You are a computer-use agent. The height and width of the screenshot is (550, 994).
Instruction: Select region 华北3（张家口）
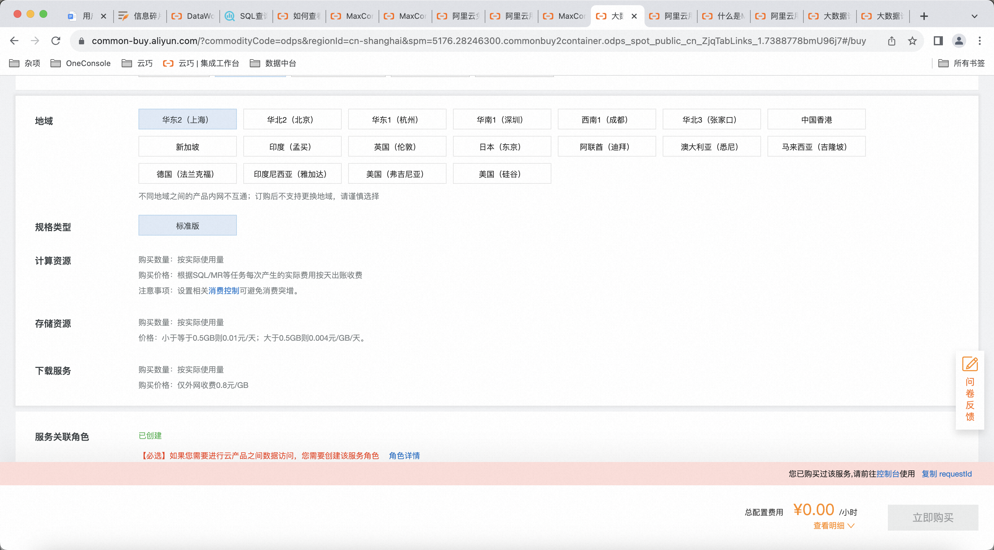click(712, 119)
